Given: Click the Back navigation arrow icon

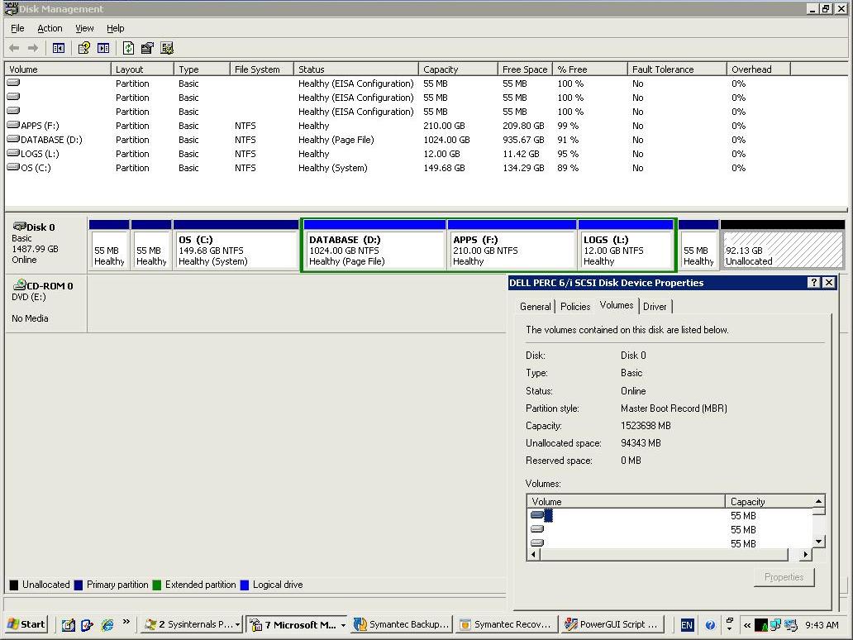Looking at the screenshot, I should (x=14, y=47).
